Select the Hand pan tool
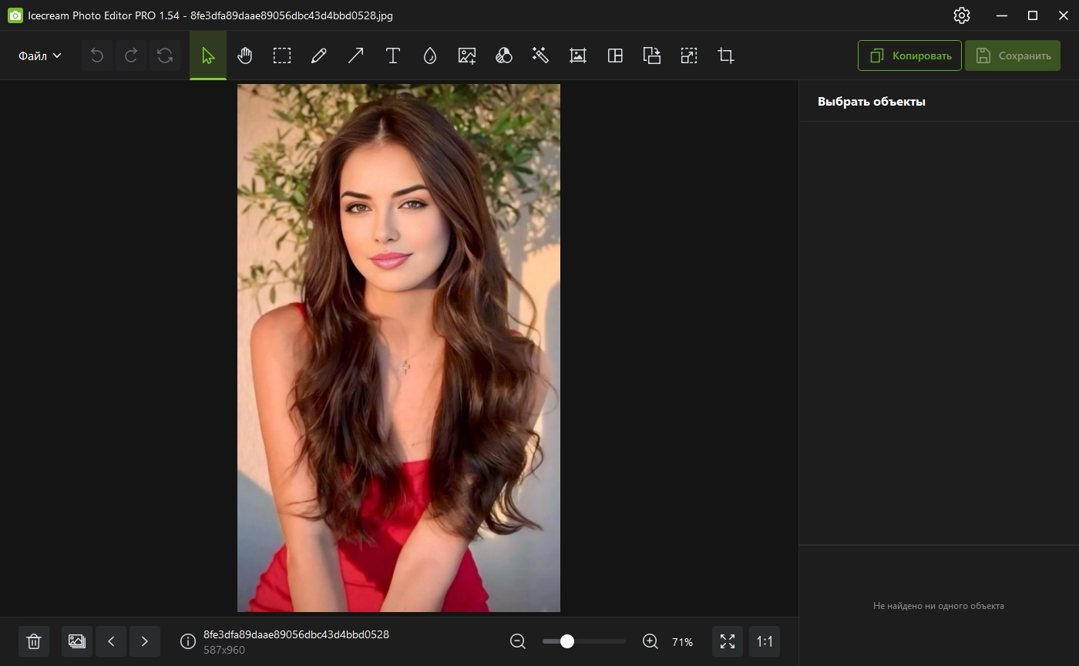 tap(245, 55)
